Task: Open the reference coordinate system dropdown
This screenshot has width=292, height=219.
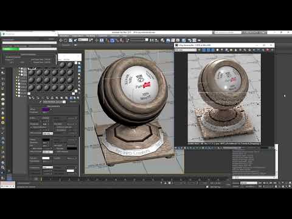Action: (83, 40)
